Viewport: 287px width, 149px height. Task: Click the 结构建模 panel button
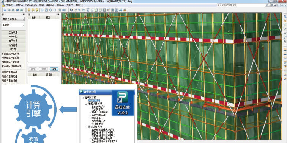(13, 45)
